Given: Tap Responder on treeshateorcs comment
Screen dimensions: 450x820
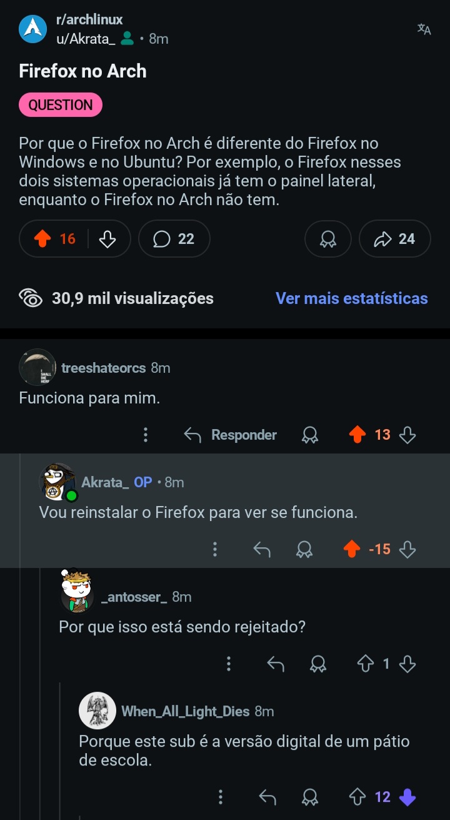Looking at the screenshot, I should click(231, 435).
